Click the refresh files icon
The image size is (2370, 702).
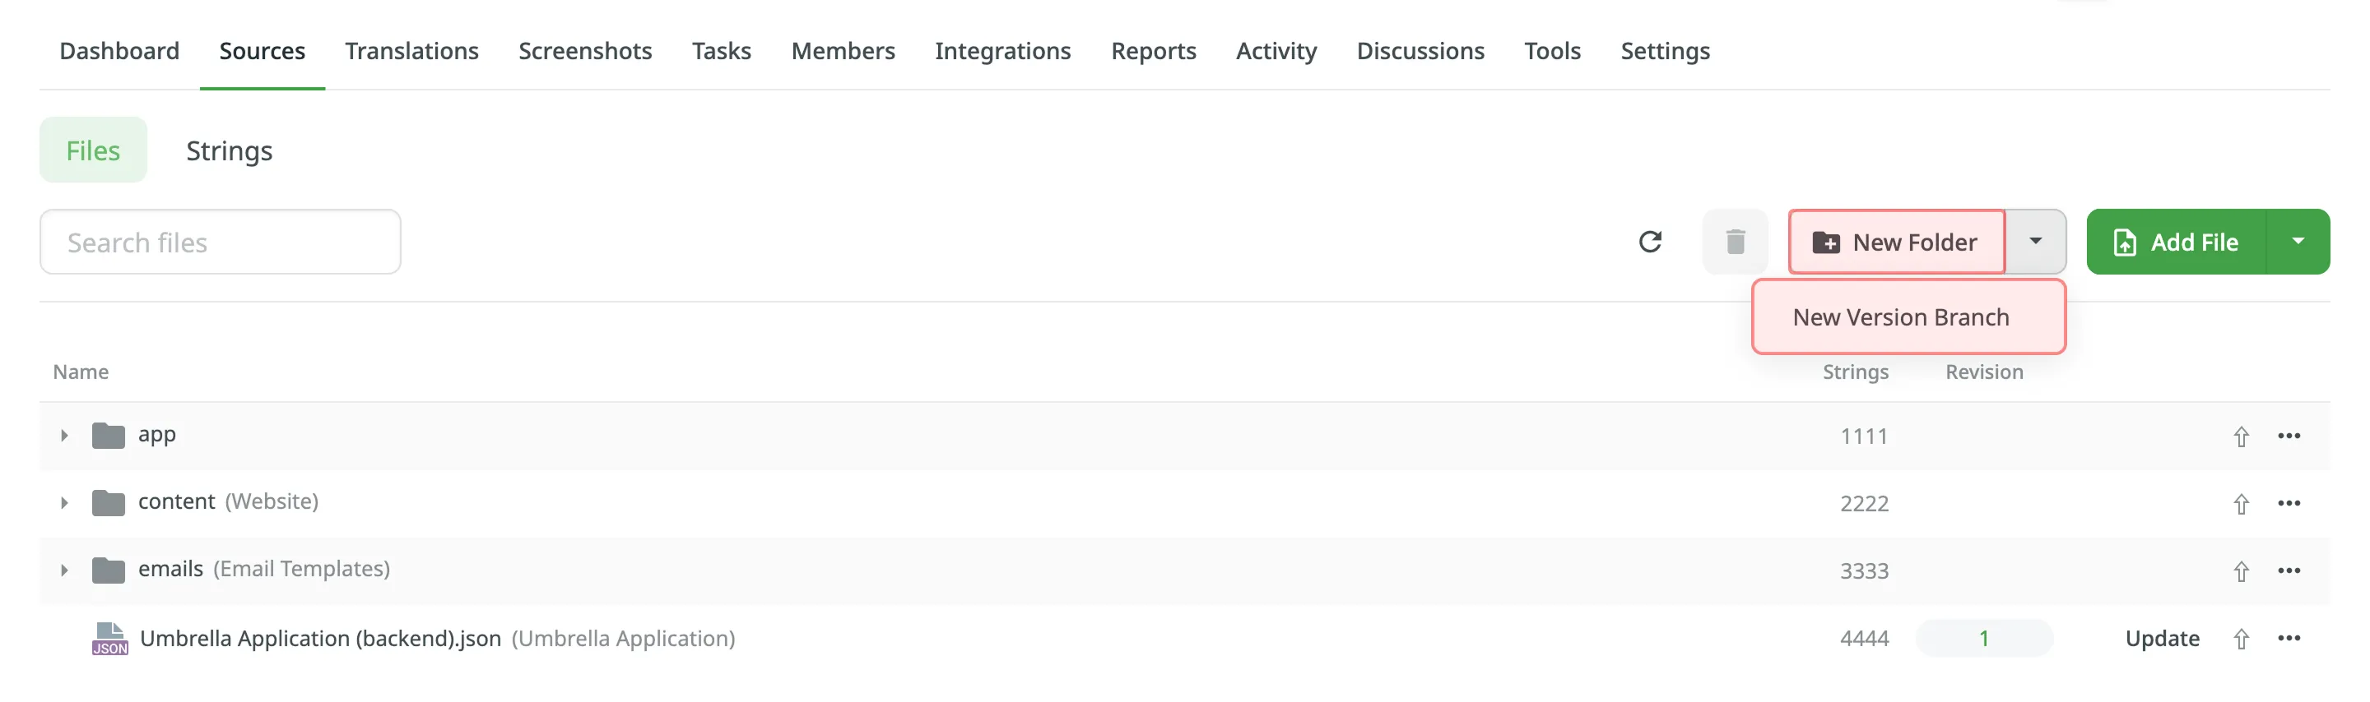click(1650, 242)
